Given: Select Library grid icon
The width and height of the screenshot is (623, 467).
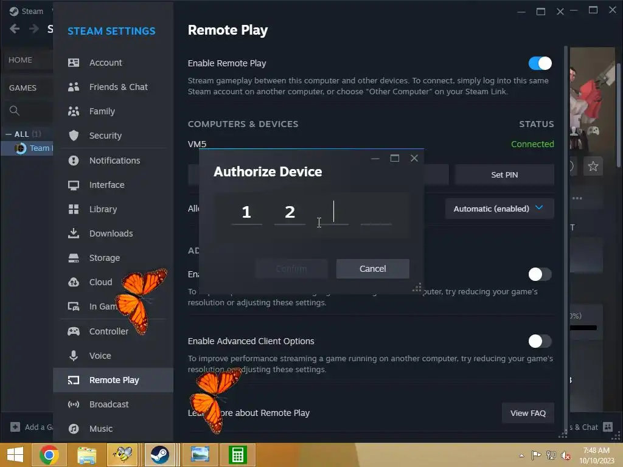Looking at the screenshot, I should coord(74,209).
